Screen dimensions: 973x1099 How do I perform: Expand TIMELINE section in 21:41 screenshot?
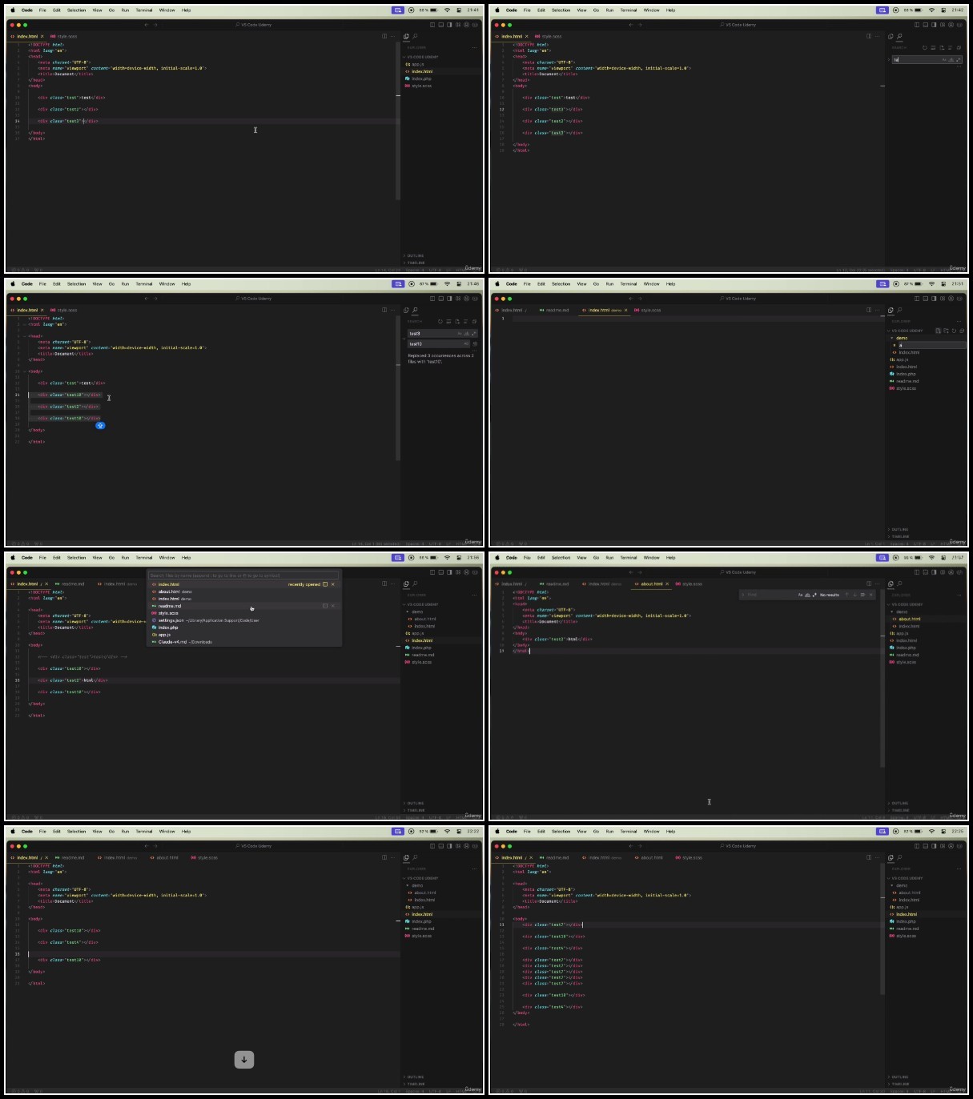(416, 263)
